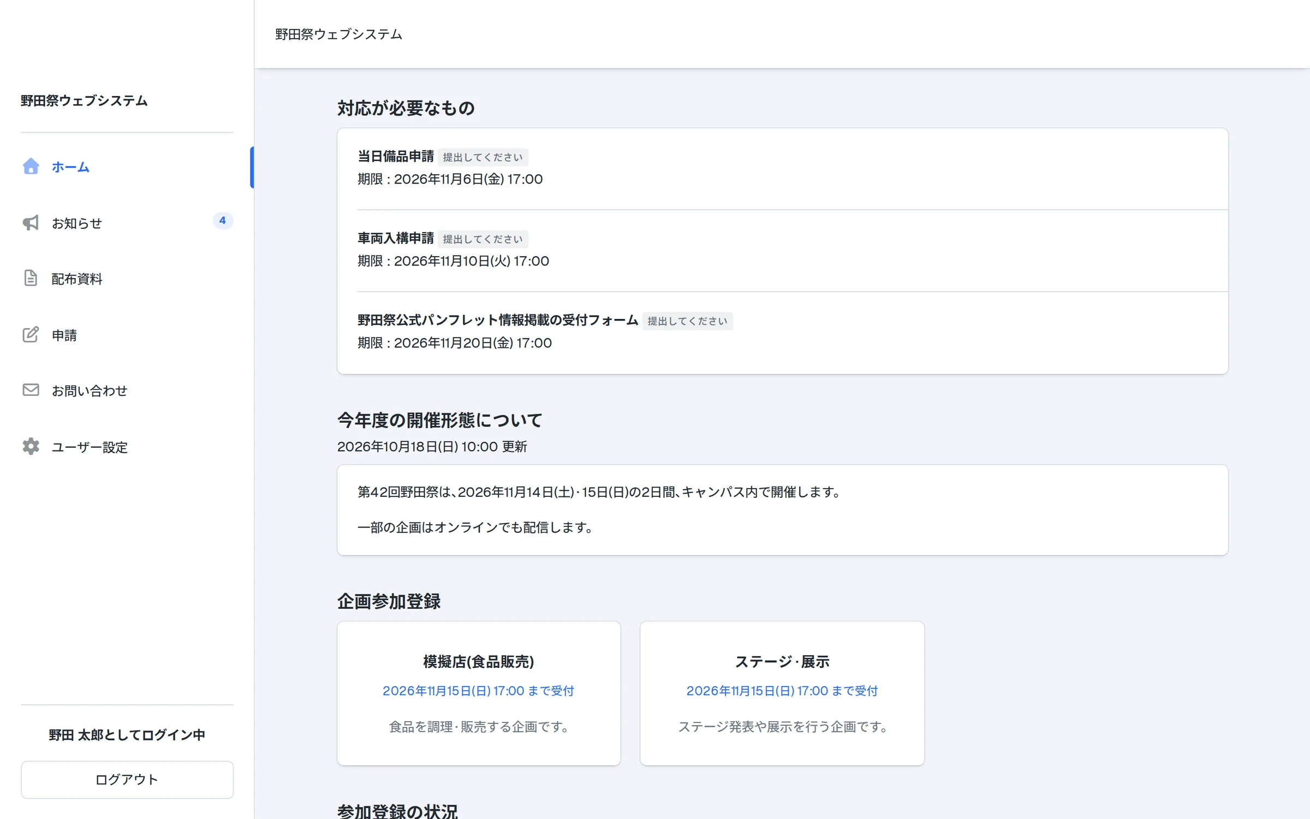Click 今年度の開催形態について heading
Screen dimensions: 1310x819
[x=440, y=420]
